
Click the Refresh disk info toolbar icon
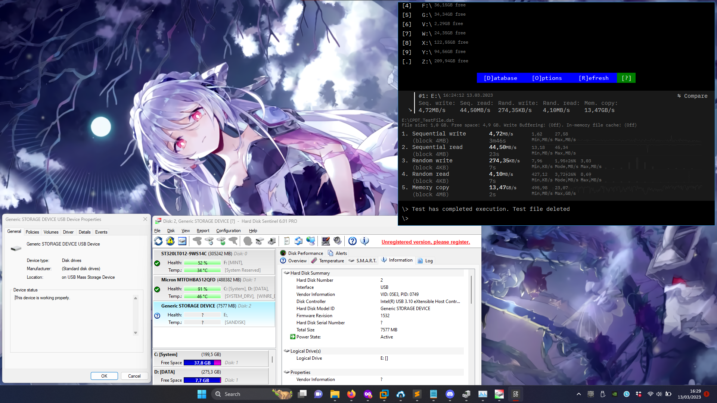pyautogui.click(x=158, y=241)
